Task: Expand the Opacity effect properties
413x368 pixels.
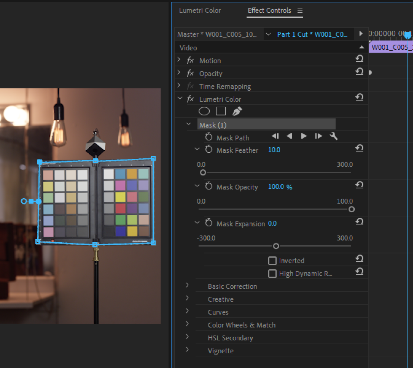Action: [x=179, y=73]
